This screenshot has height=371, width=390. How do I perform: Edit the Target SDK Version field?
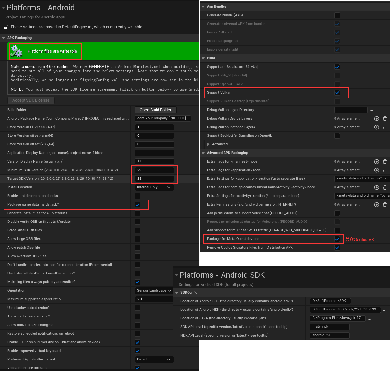point(154,179)
